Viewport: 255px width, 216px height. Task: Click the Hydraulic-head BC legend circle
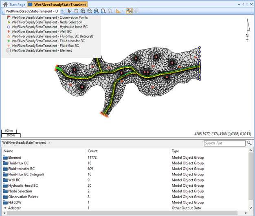[x=9, y=27]
